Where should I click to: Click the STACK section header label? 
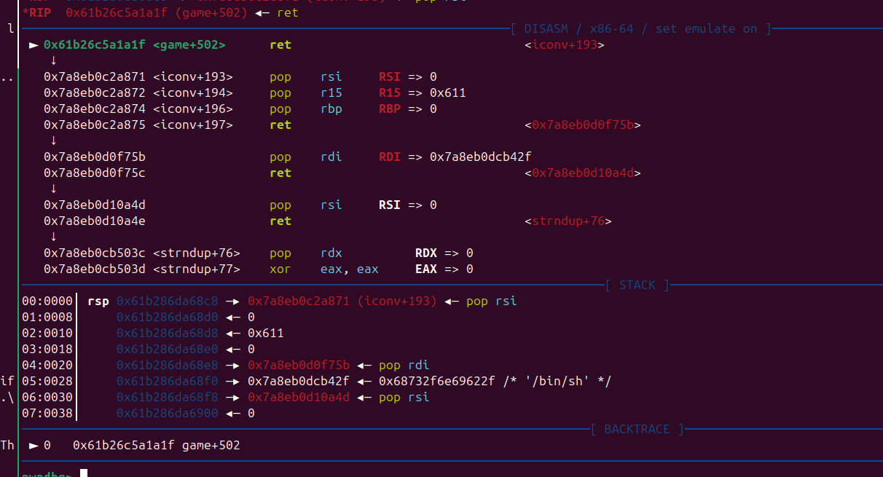637,285
